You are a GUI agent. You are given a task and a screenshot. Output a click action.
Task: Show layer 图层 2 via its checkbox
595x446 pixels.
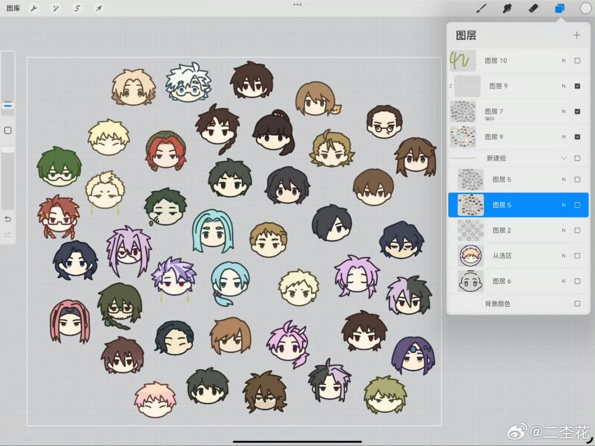577,230
